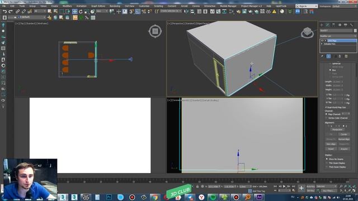This screenshot has width=358, height=201.
Task: Pin the modifier stack
Action: [x=322, y=56]
